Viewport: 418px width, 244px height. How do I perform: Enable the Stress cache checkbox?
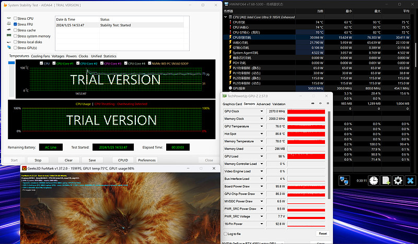[15, 30]
